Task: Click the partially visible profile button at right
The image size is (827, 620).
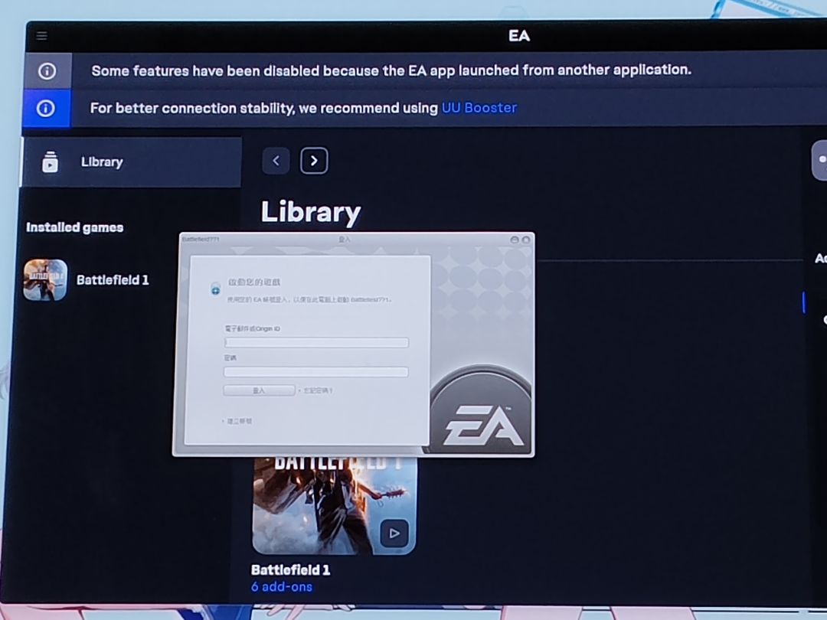Action: [819, 160]
